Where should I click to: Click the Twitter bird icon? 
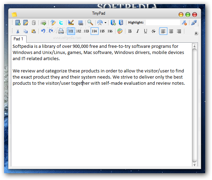tap(61, 23)
